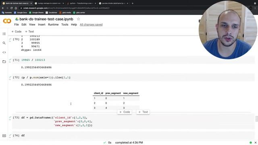Dismiss the status bar with X icon
This screenshot has width=258, height=145.
click(256, 143)
